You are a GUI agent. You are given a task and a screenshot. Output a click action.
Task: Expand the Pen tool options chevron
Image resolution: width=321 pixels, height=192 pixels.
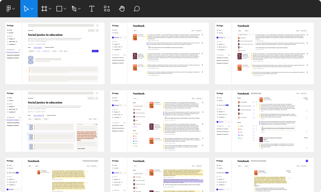pos(79,9)
